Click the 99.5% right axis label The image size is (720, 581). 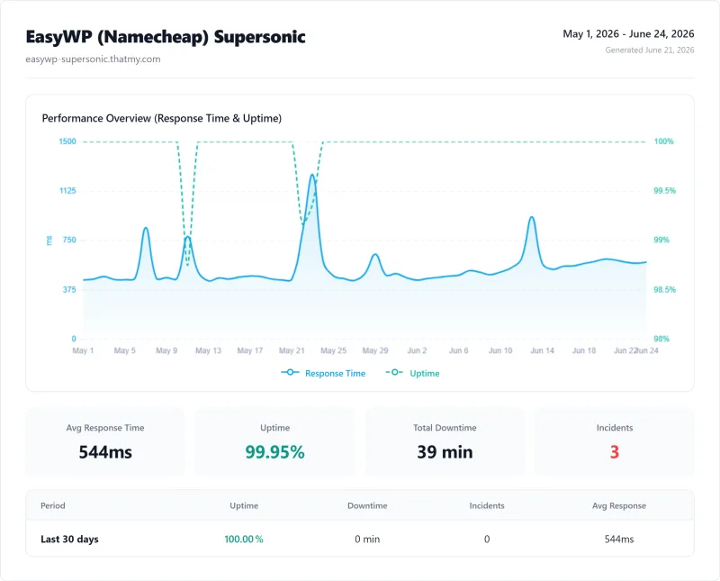point(664,190)
